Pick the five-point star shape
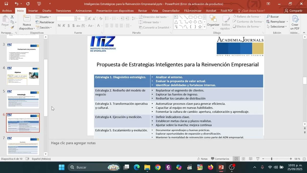Screen dimensions: 307x173 click(200, 27)
